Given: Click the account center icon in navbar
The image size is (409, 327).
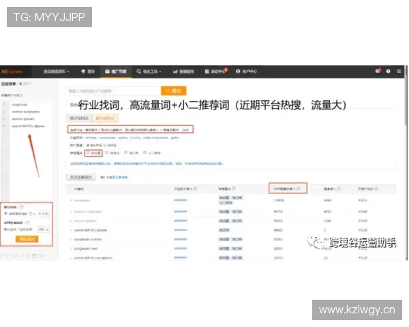Looking at the screenshot, I should 238,71.
